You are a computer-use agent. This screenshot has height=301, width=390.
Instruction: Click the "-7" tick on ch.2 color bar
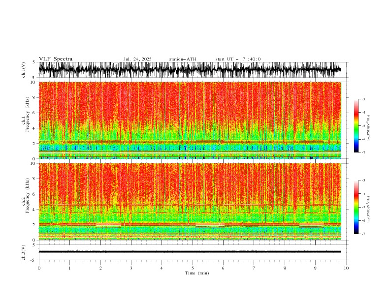tap(363, 234)
